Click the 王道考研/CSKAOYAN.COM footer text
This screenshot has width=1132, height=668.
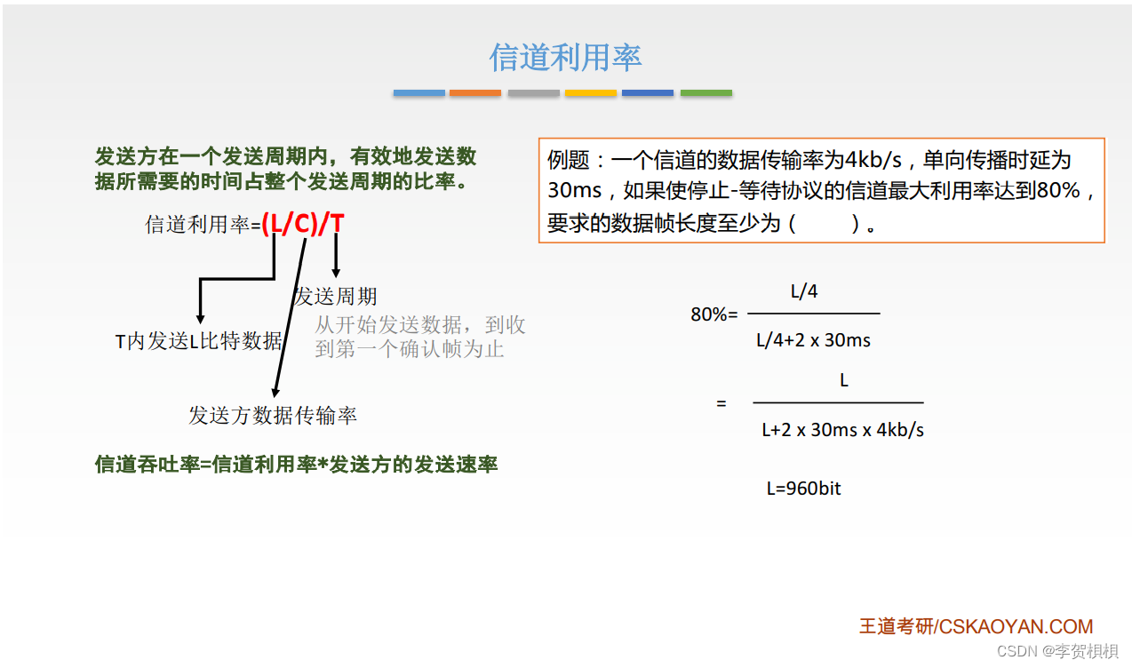976,626
